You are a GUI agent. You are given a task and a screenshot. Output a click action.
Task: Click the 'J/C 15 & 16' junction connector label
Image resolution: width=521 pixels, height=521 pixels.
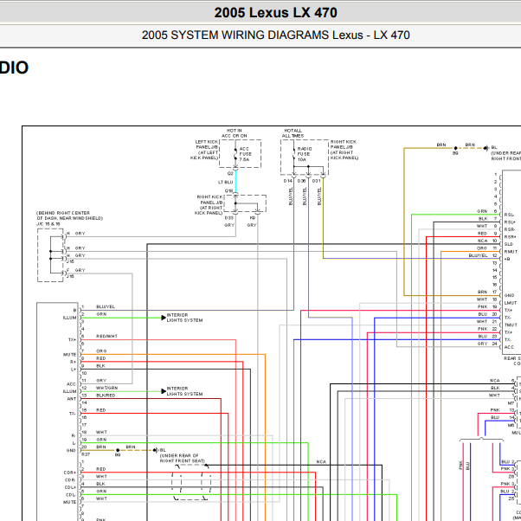48,224
